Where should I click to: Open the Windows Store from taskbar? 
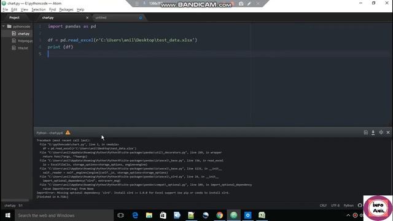pyautogui.click(x=163, y=215)
